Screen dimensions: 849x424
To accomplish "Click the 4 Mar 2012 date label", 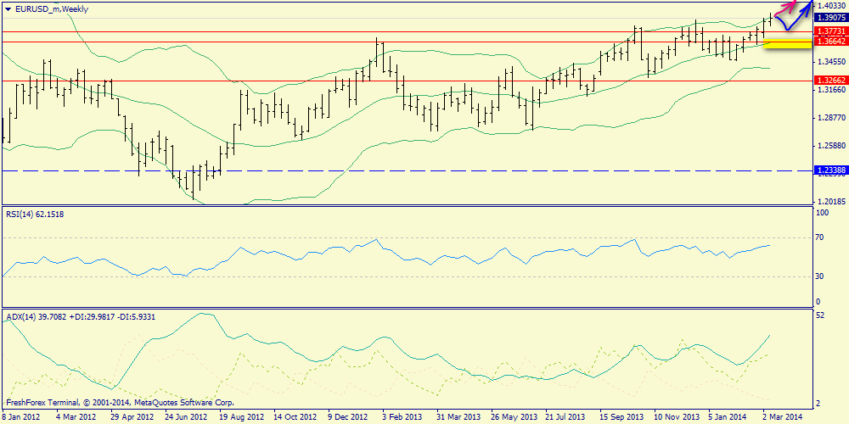I will tap(77, 417).
